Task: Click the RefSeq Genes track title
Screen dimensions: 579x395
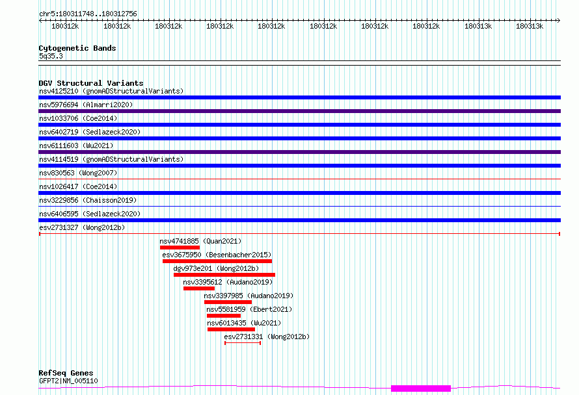Action: pos(66,374)
